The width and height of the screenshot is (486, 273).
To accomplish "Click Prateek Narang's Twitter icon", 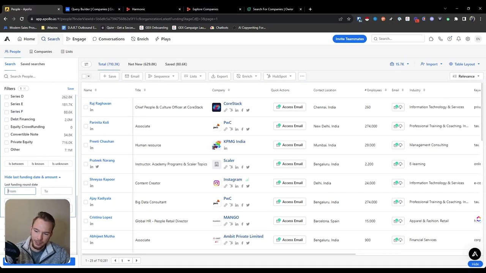I will [97, 167].
